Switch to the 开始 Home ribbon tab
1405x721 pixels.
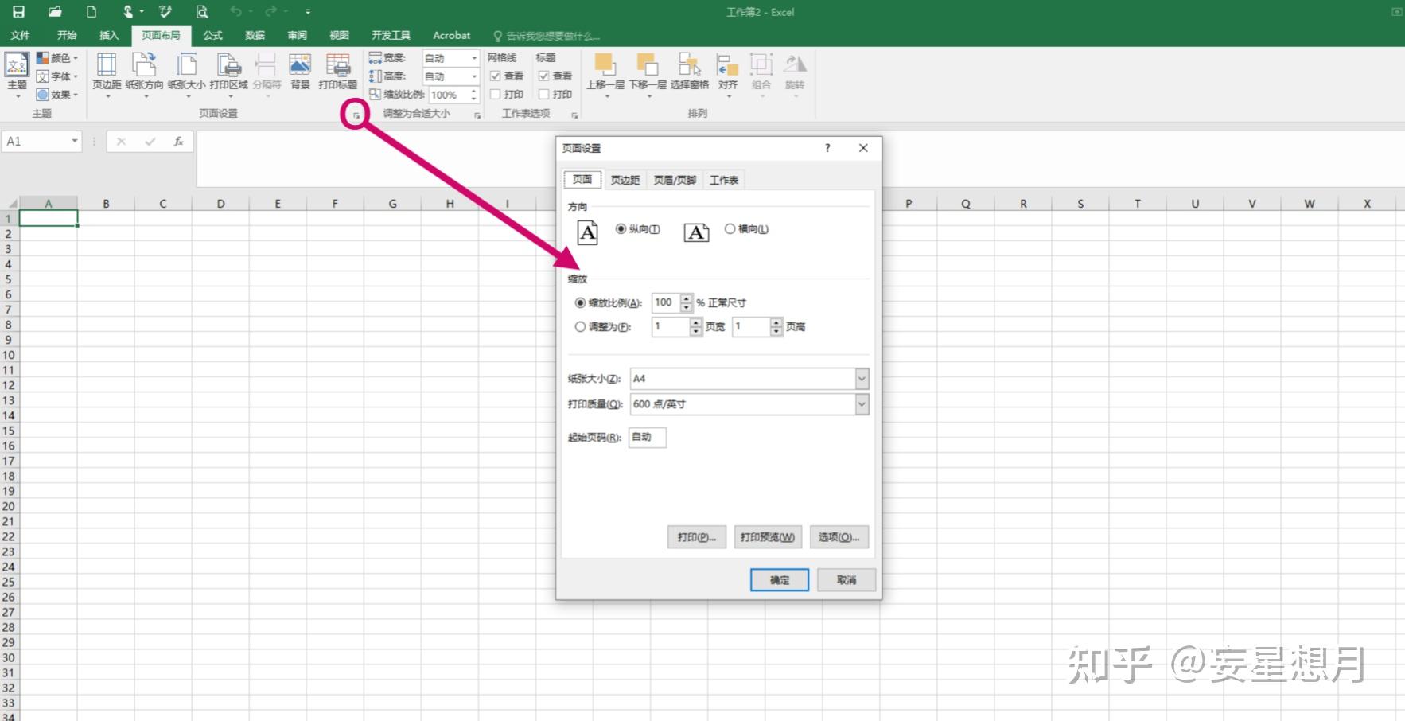pos(67,35)
